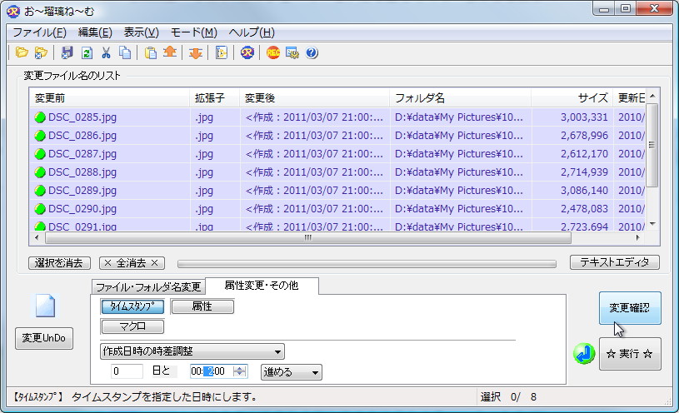Image resolution: width=679 pixels, height=413 pixels.
Task: Click the vertical scrollbar down arrow
Action: pyautogui.click(x=652, y=224)
